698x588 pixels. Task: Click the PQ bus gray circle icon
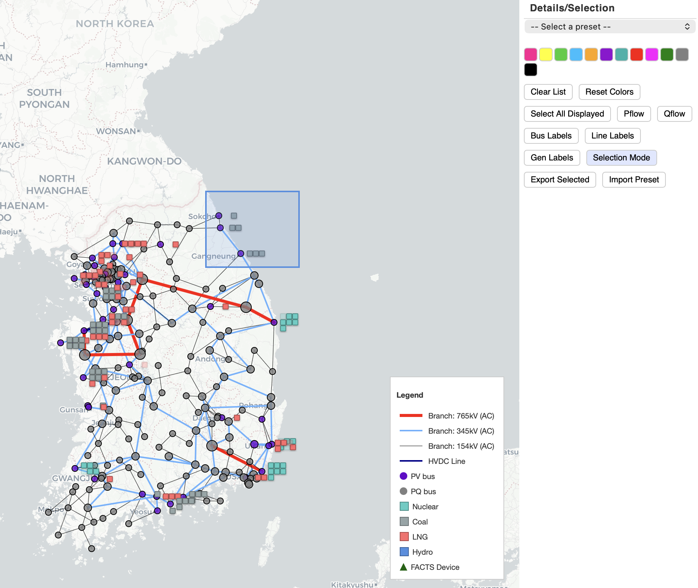(404, 491)
